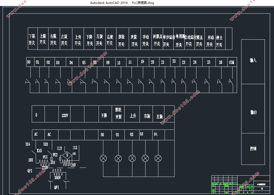The height and width of the screenshot is (195, 274).
Task: Select the 输入 section label
Action: click(253, 60)
